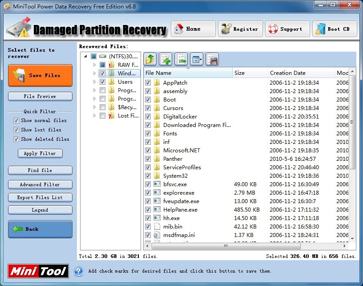Open the Support page

point(287,29)
